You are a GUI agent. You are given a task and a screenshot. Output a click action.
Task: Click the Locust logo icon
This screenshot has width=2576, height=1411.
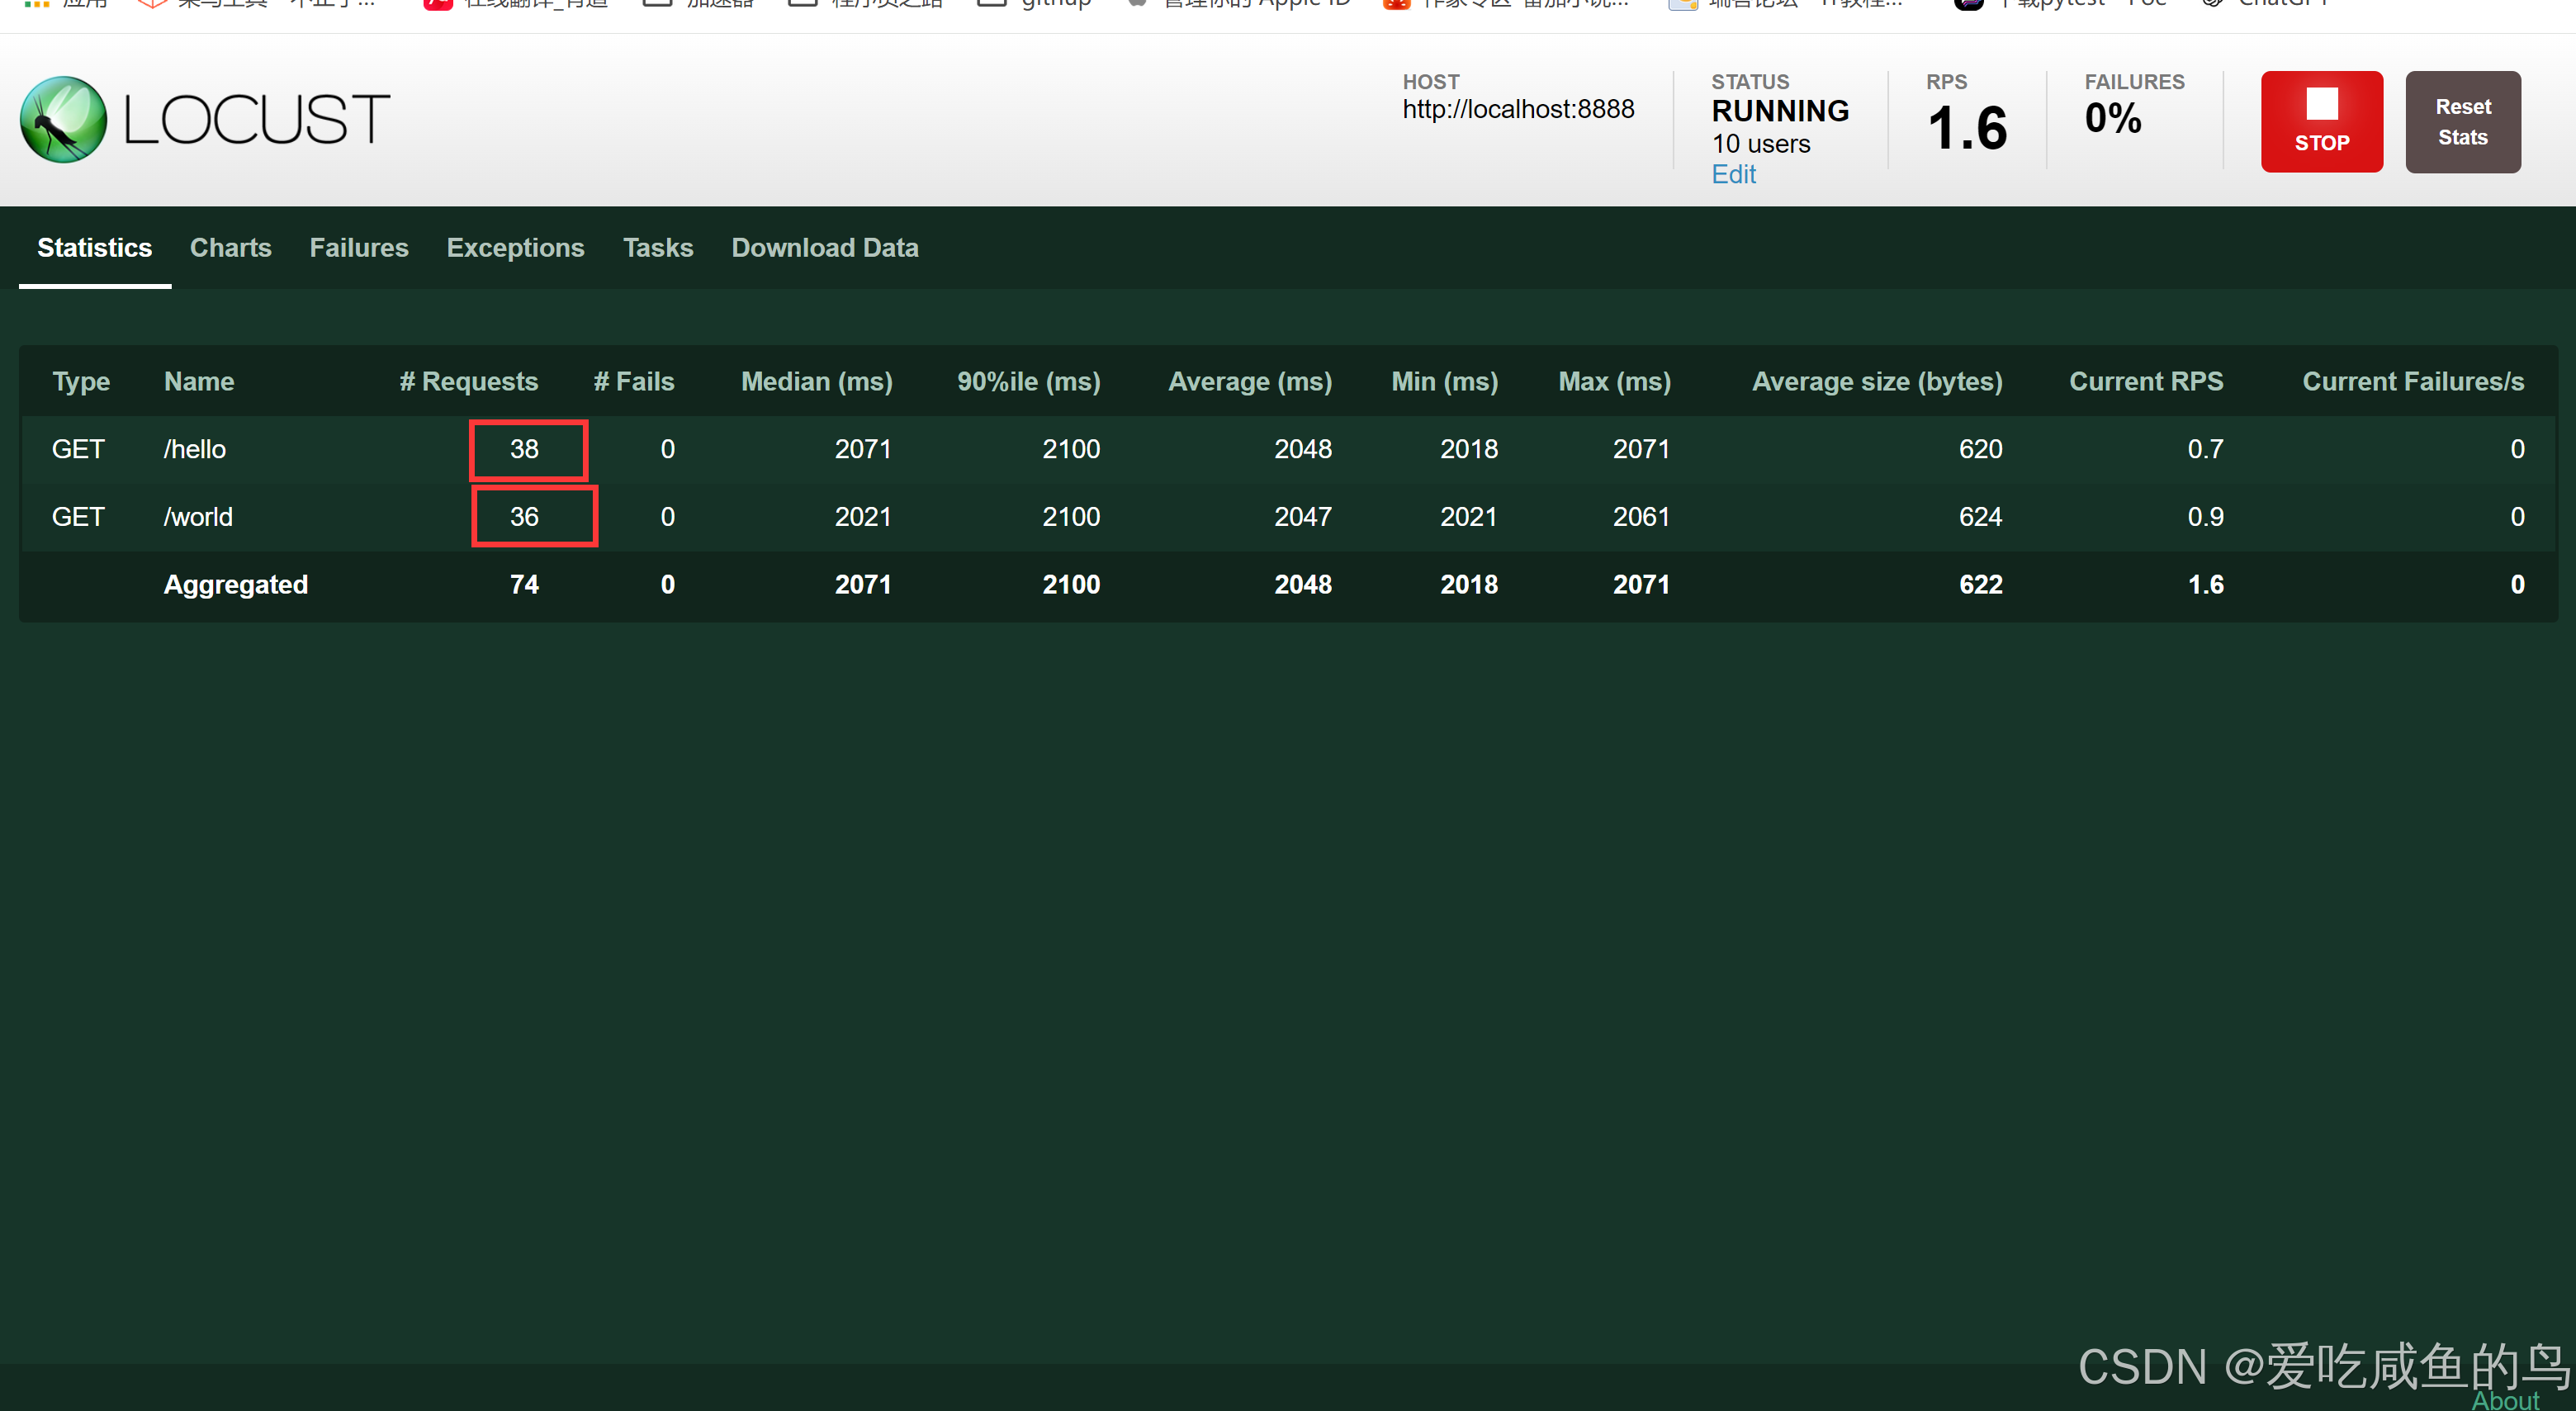tap(63, 120)
